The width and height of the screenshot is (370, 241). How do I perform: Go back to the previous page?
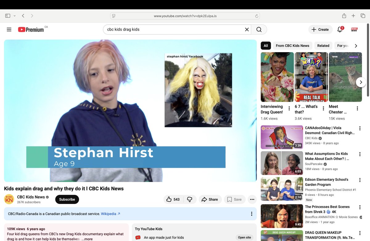[23, 16]
